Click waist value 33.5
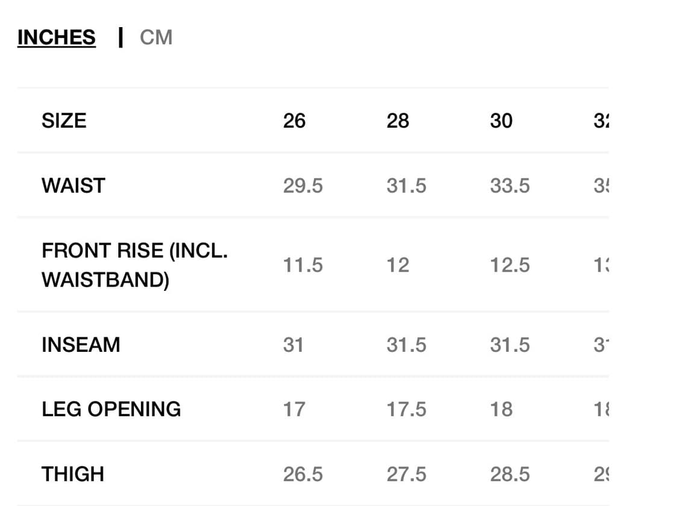Screen dimensions: 678x506 click(510, 186)
